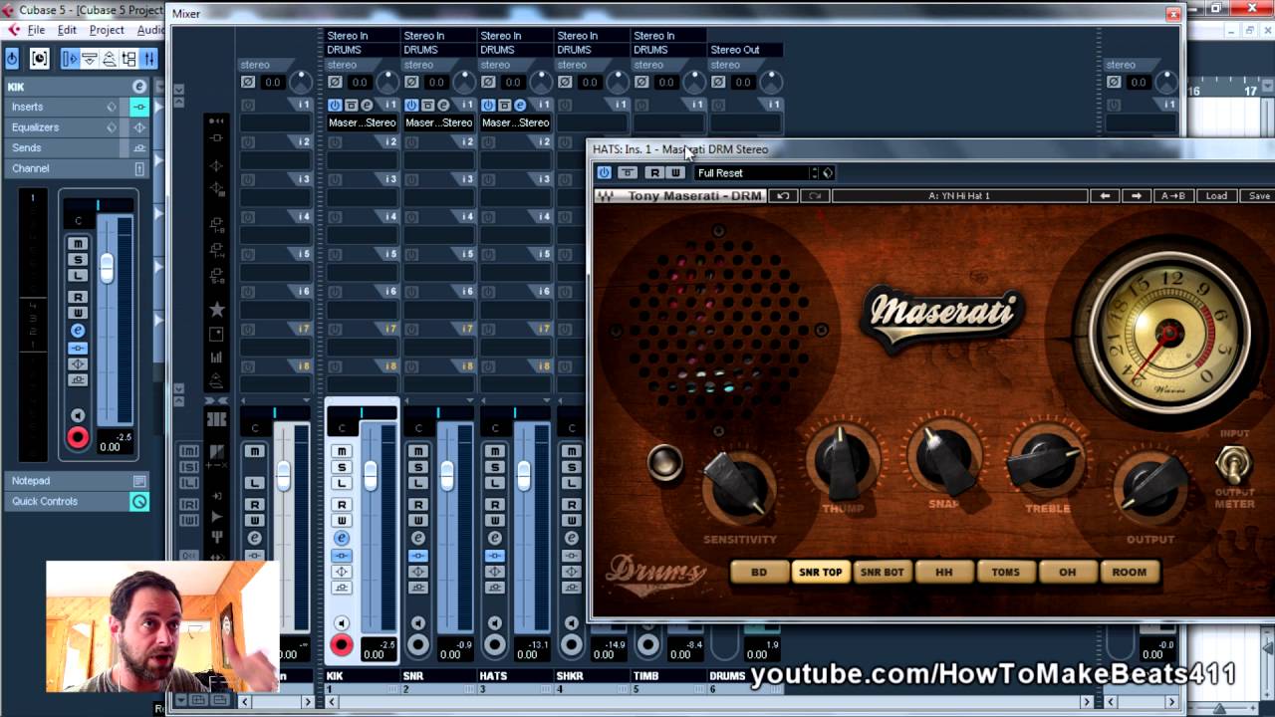Select the SNR TOP drum mode tab
Image resolution: width=1275 pixels, height=717 pixels.
click(821, 573)
